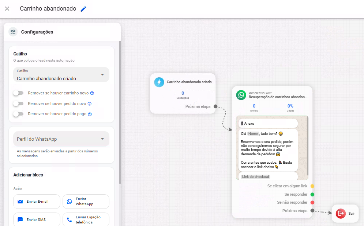Close the automation editor with the X icon
The height and width of the screenshot is (226, 364).
7,8
